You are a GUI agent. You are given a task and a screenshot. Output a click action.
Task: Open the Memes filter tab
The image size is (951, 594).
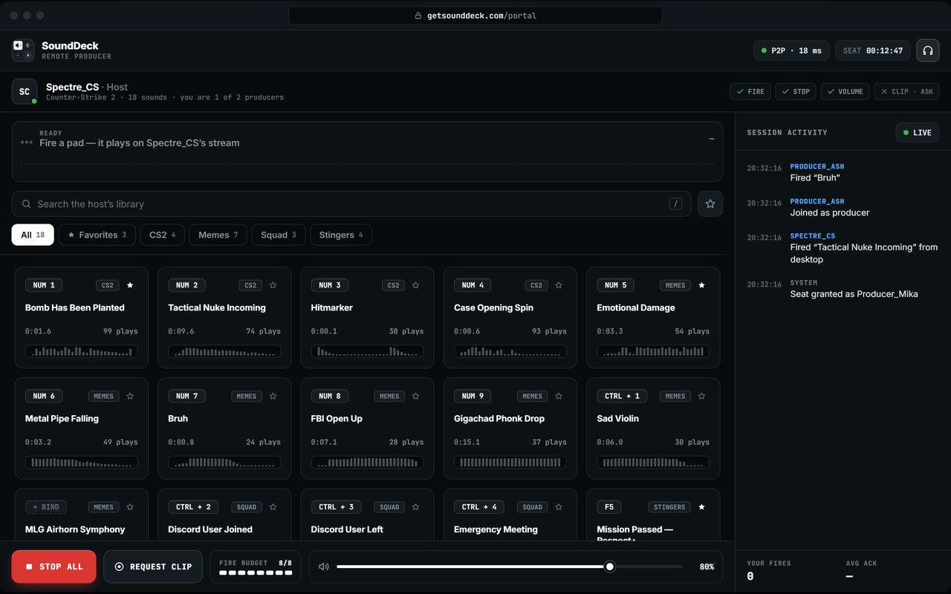click(218, 235)
